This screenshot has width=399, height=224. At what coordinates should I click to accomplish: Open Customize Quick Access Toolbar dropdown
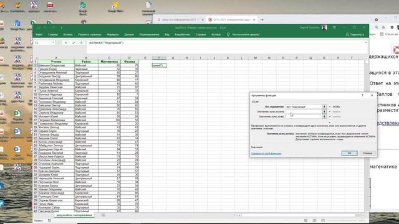(61, 27)
